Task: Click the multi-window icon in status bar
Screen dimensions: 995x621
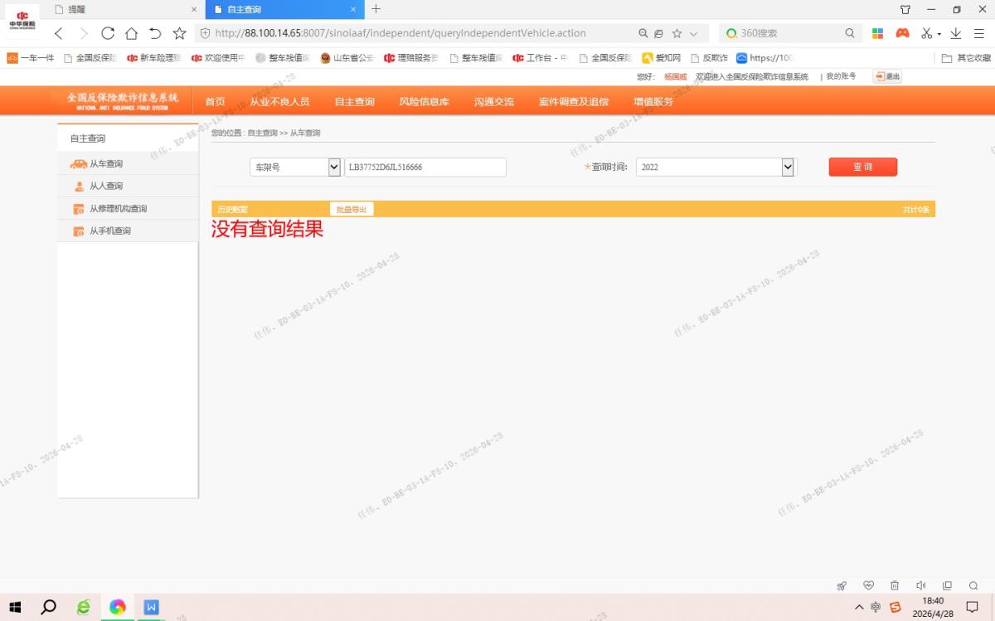Action: pos(948,585)
